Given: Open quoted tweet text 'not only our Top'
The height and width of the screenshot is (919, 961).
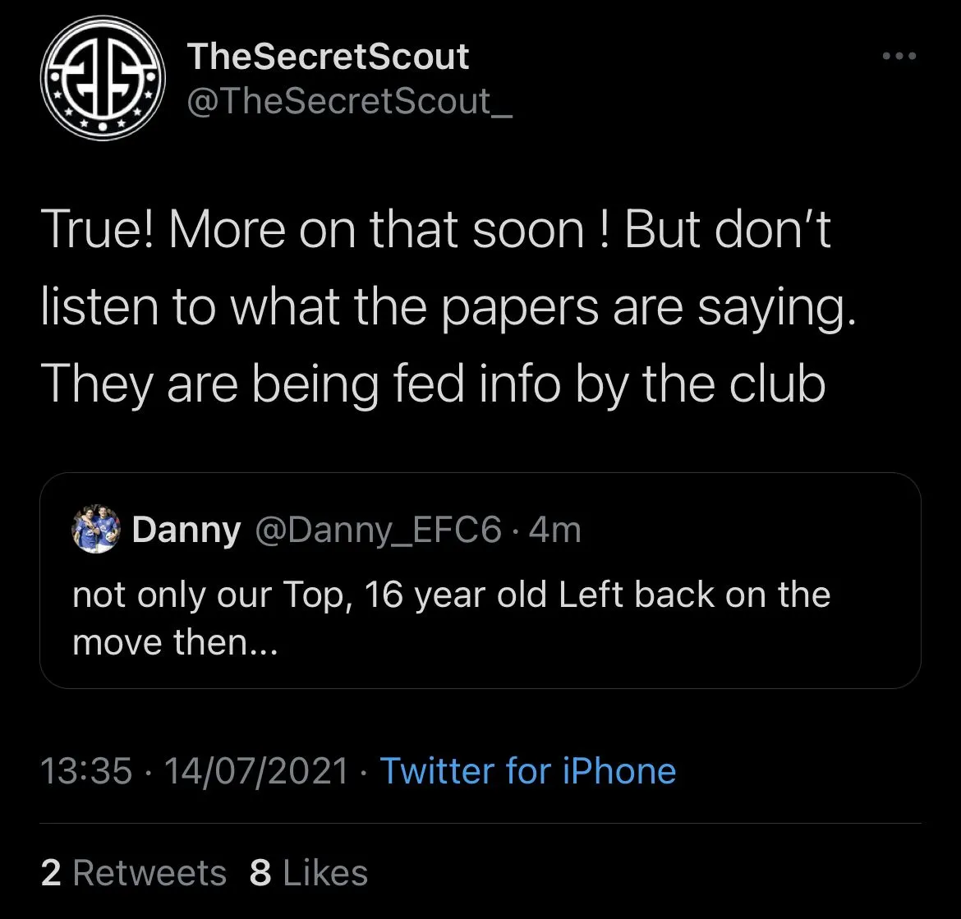Looking at the screenshot, I should (x=451, y=595).
